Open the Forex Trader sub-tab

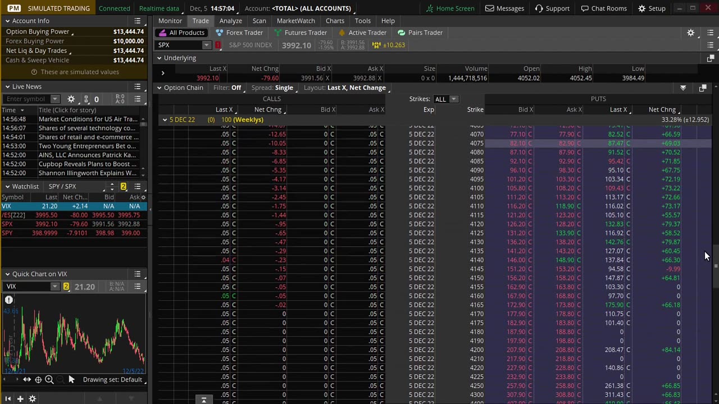pos(239,33)
